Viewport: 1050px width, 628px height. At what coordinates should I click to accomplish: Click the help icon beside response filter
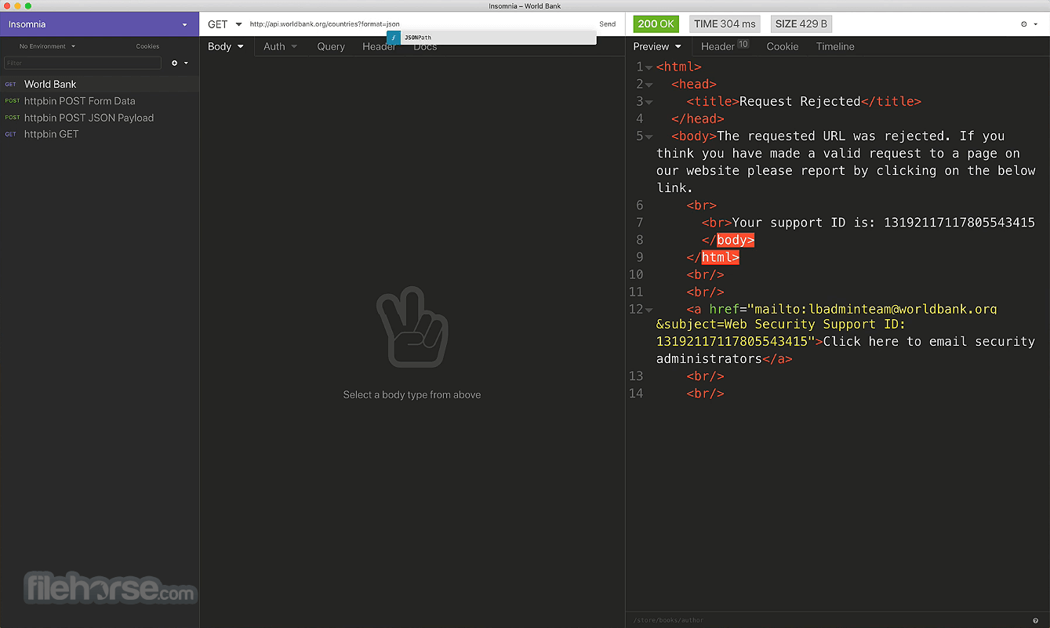(1036, 620)
